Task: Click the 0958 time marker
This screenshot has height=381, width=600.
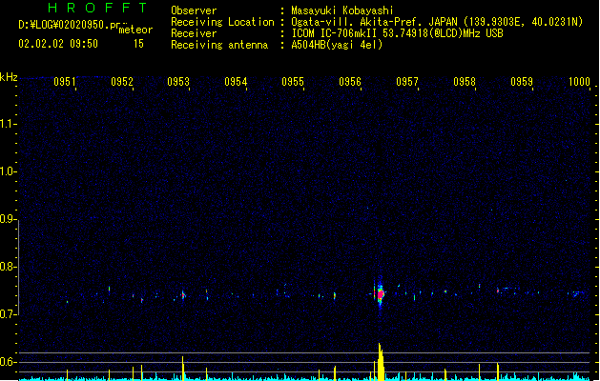Action: tap(465, 81)
